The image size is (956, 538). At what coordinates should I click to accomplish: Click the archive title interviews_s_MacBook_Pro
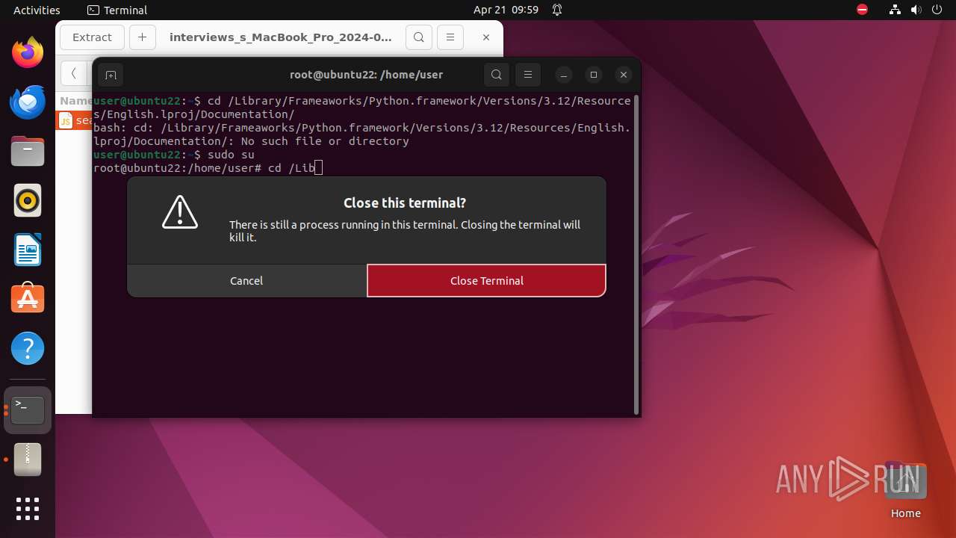[280, 37]
